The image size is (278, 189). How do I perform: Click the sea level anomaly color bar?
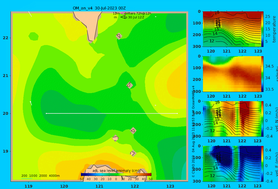click(x=116, y=175)
